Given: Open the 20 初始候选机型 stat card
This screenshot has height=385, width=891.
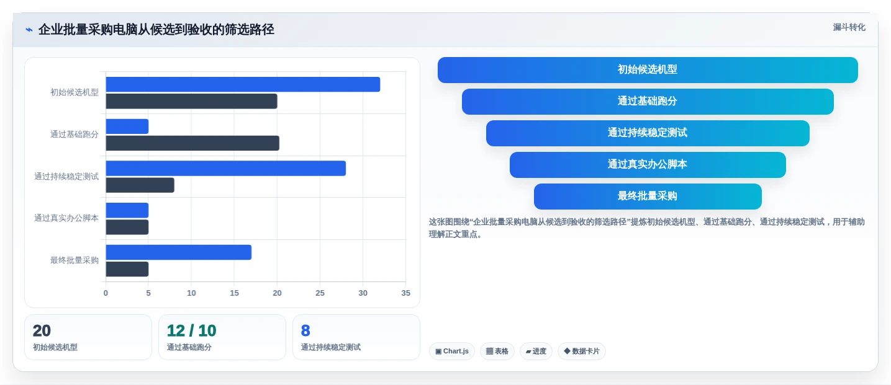Looking at the screenshot, I should (88, 337).
